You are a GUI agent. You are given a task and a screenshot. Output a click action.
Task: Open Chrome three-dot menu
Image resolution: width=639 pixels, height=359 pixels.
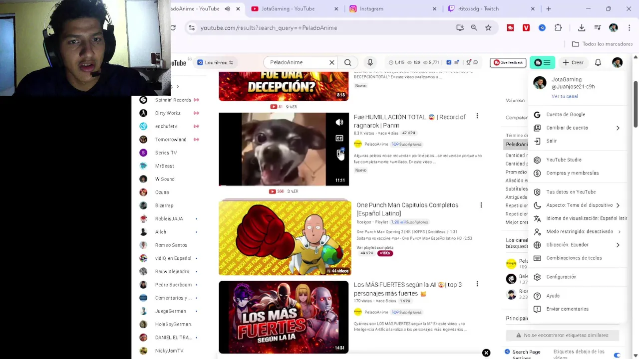pyautogui.click(x=630, y=28)
